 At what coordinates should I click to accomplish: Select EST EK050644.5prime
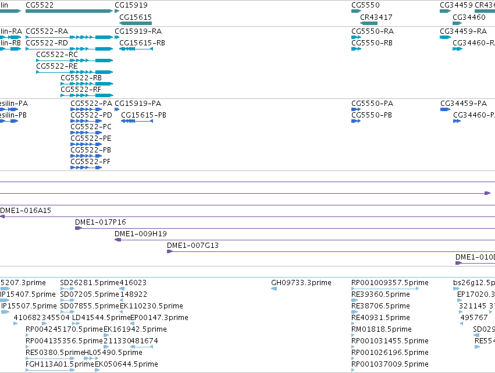coord(97,370)
